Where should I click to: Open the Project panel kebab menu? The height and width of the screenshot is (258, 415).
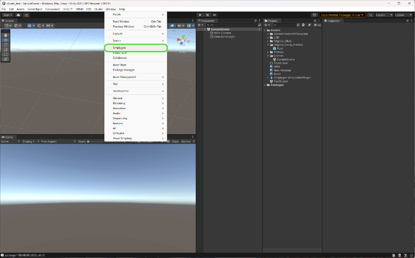[319, 21]
